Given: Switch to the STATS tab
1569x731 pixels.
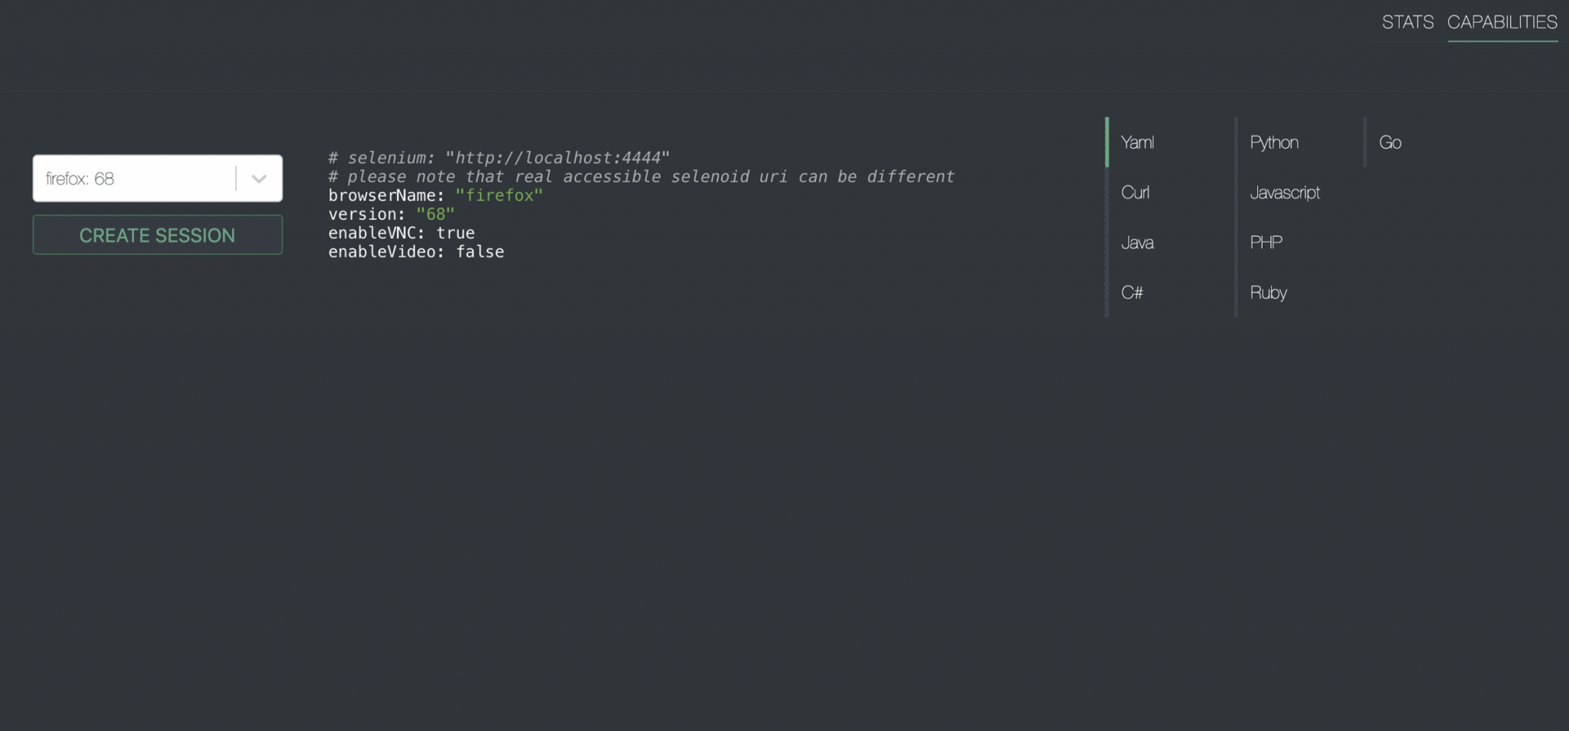Looking at the screenshot, I should (x=1407, y=22).
